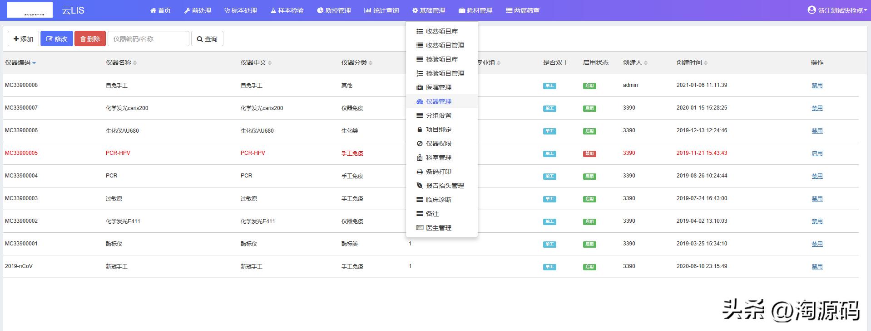The image size is (871, 331).
Task: Click the lock icon beside 项目绑定
Action: pyautogui.click(x=420, y=130)
